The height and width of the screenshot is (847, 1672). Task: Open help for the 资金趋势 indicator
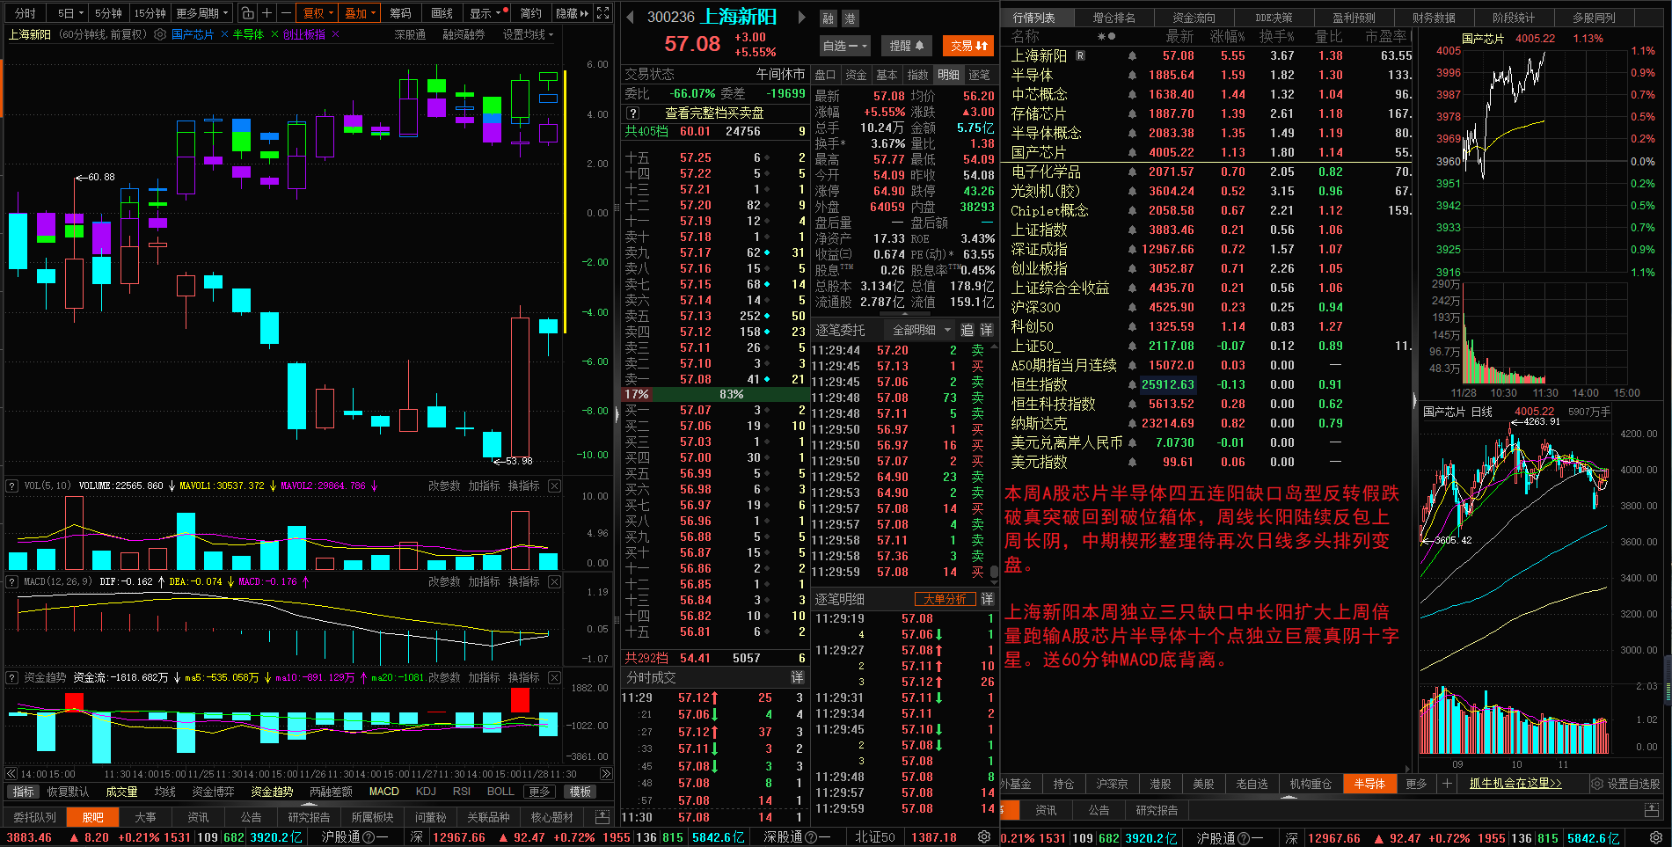(12, 677)
